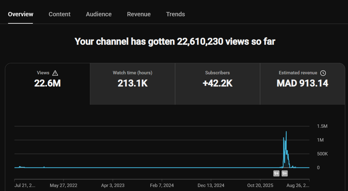
Task: Click the 1M y-axis label
Action: click(x=320, y=140)
